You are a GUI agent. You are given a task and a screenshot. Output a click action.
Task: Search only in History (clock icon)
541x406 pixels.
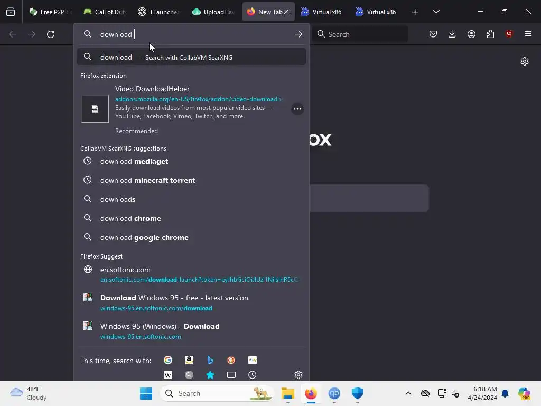253,375
